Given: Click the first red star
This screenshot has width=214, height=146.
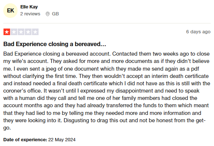Looking at the screenshot, I should click(7, 32).
